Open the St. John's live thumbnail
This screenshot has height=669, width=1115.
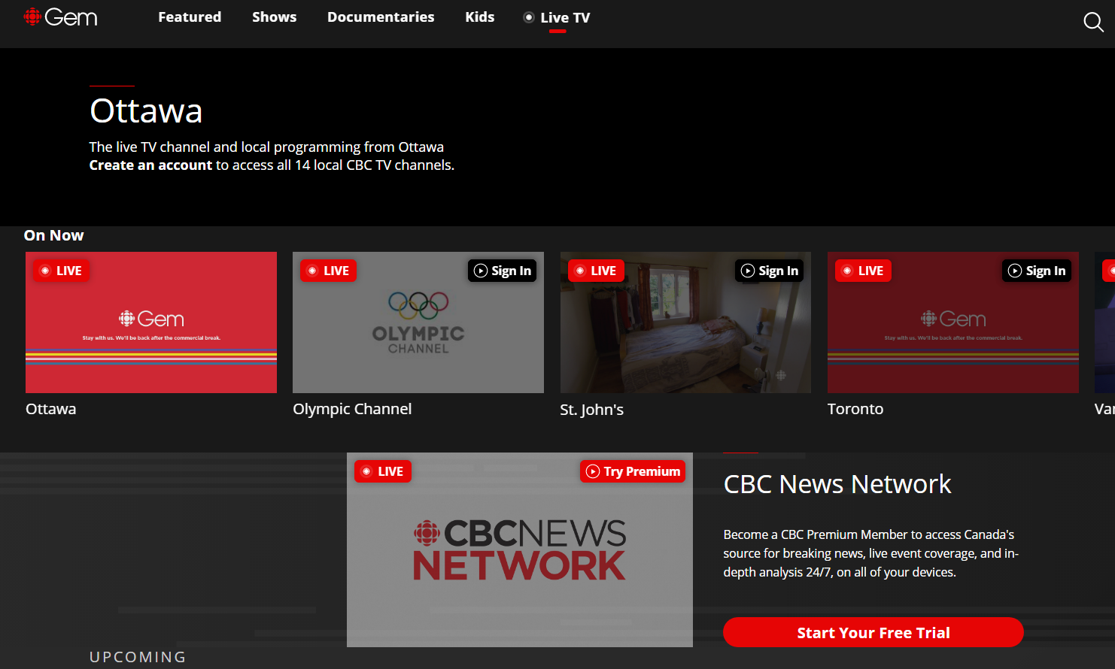pos(685,322)
